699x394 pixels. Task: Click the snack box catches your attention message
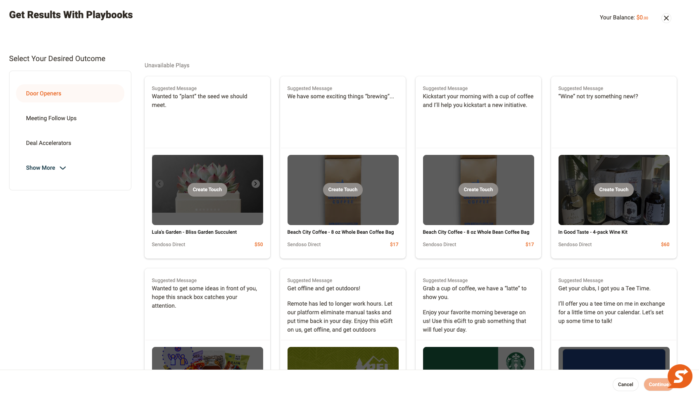point(204,297)
